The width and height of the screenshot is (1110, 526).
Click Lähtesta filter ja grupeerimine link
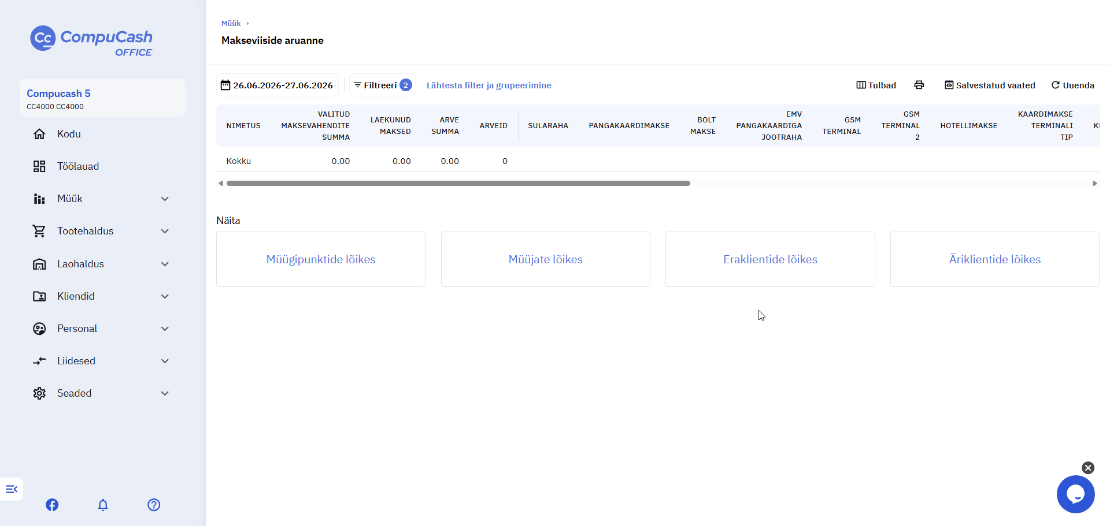tap(489, 85)
